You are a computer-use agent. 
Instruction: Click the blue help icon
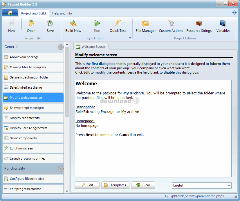pos(234,12)
